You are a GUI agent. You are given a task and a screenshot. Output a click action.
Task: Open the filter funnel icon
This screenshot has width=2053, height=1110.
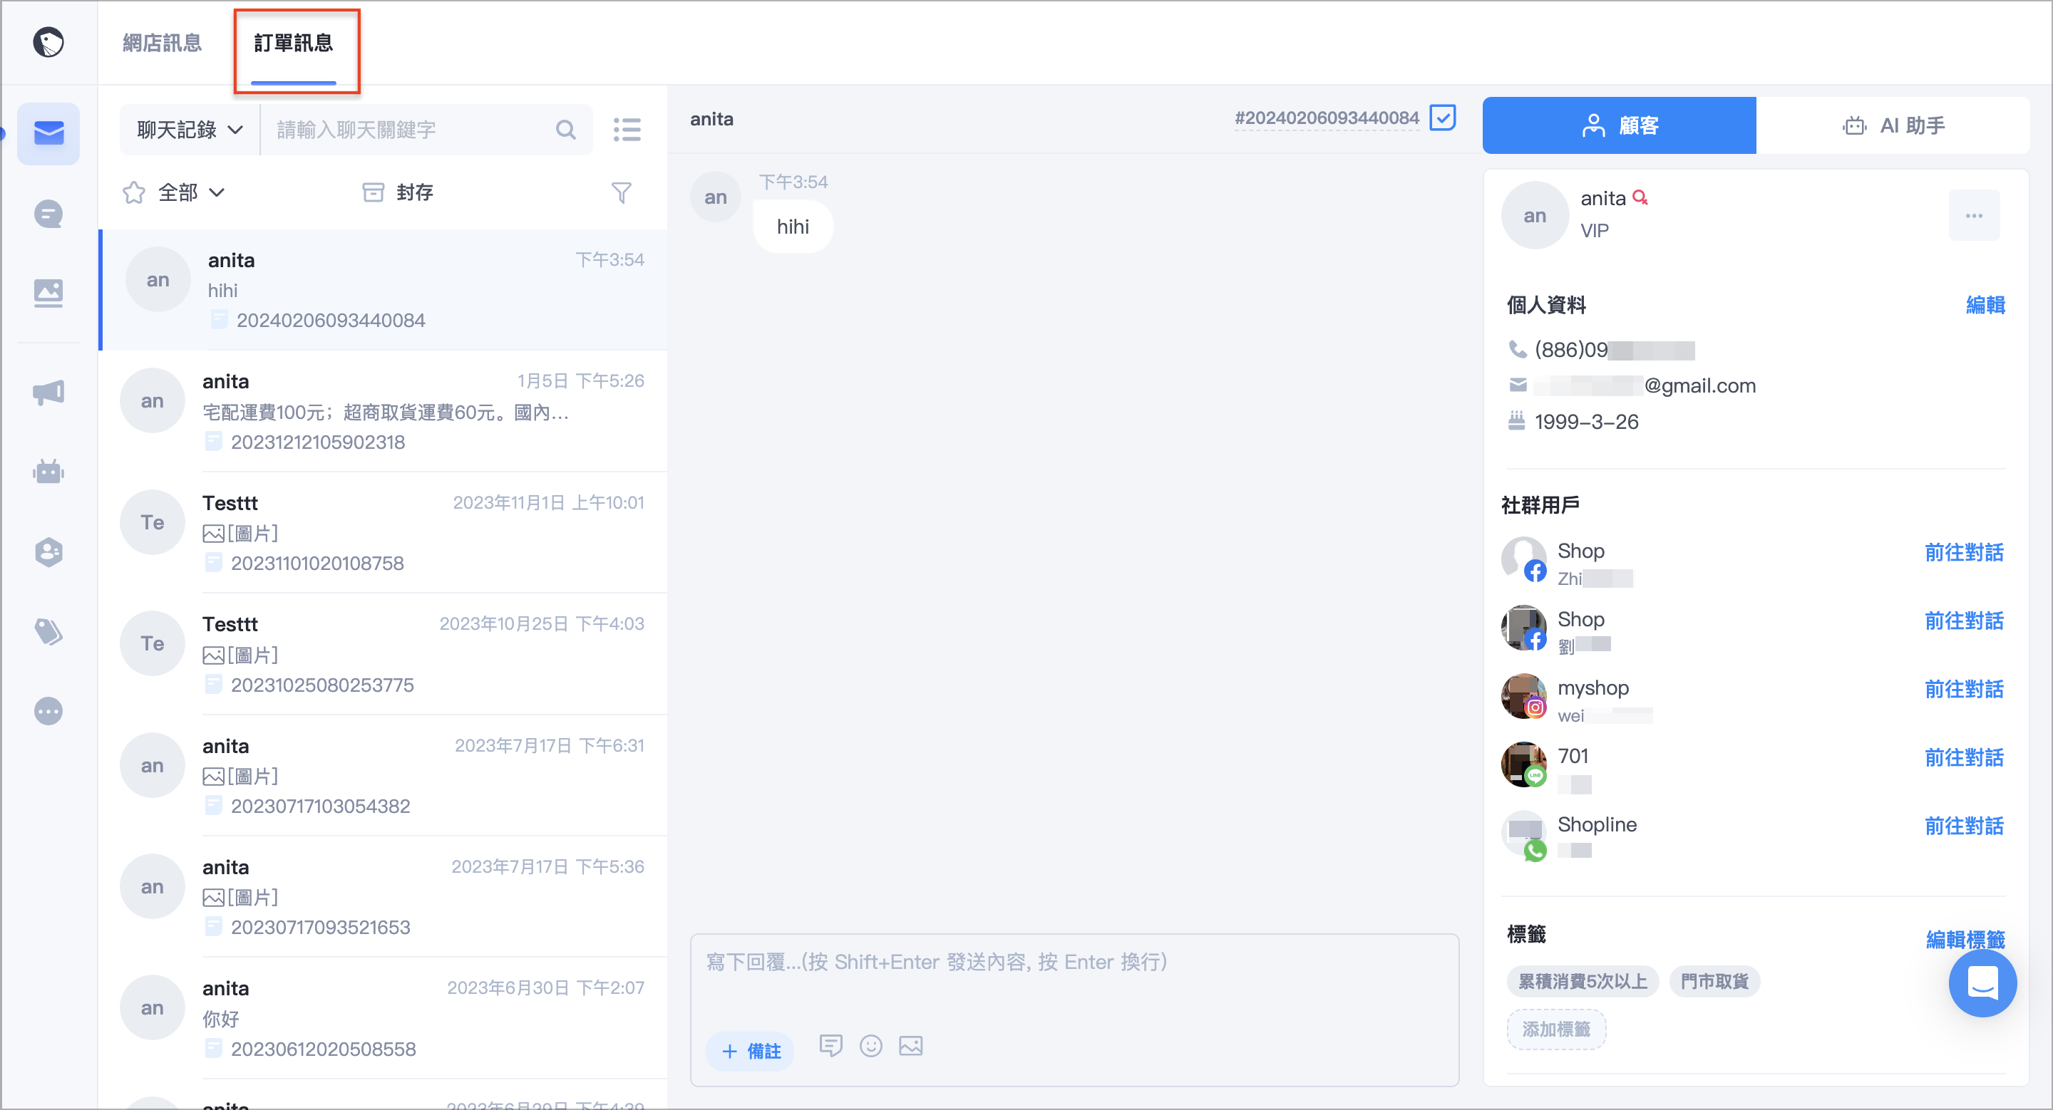coord(622,192)
